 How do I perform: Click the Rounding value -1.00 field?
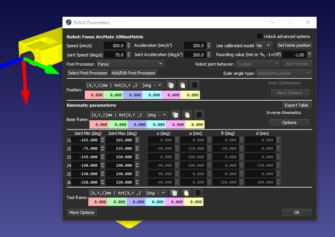[x=295, y=55]
